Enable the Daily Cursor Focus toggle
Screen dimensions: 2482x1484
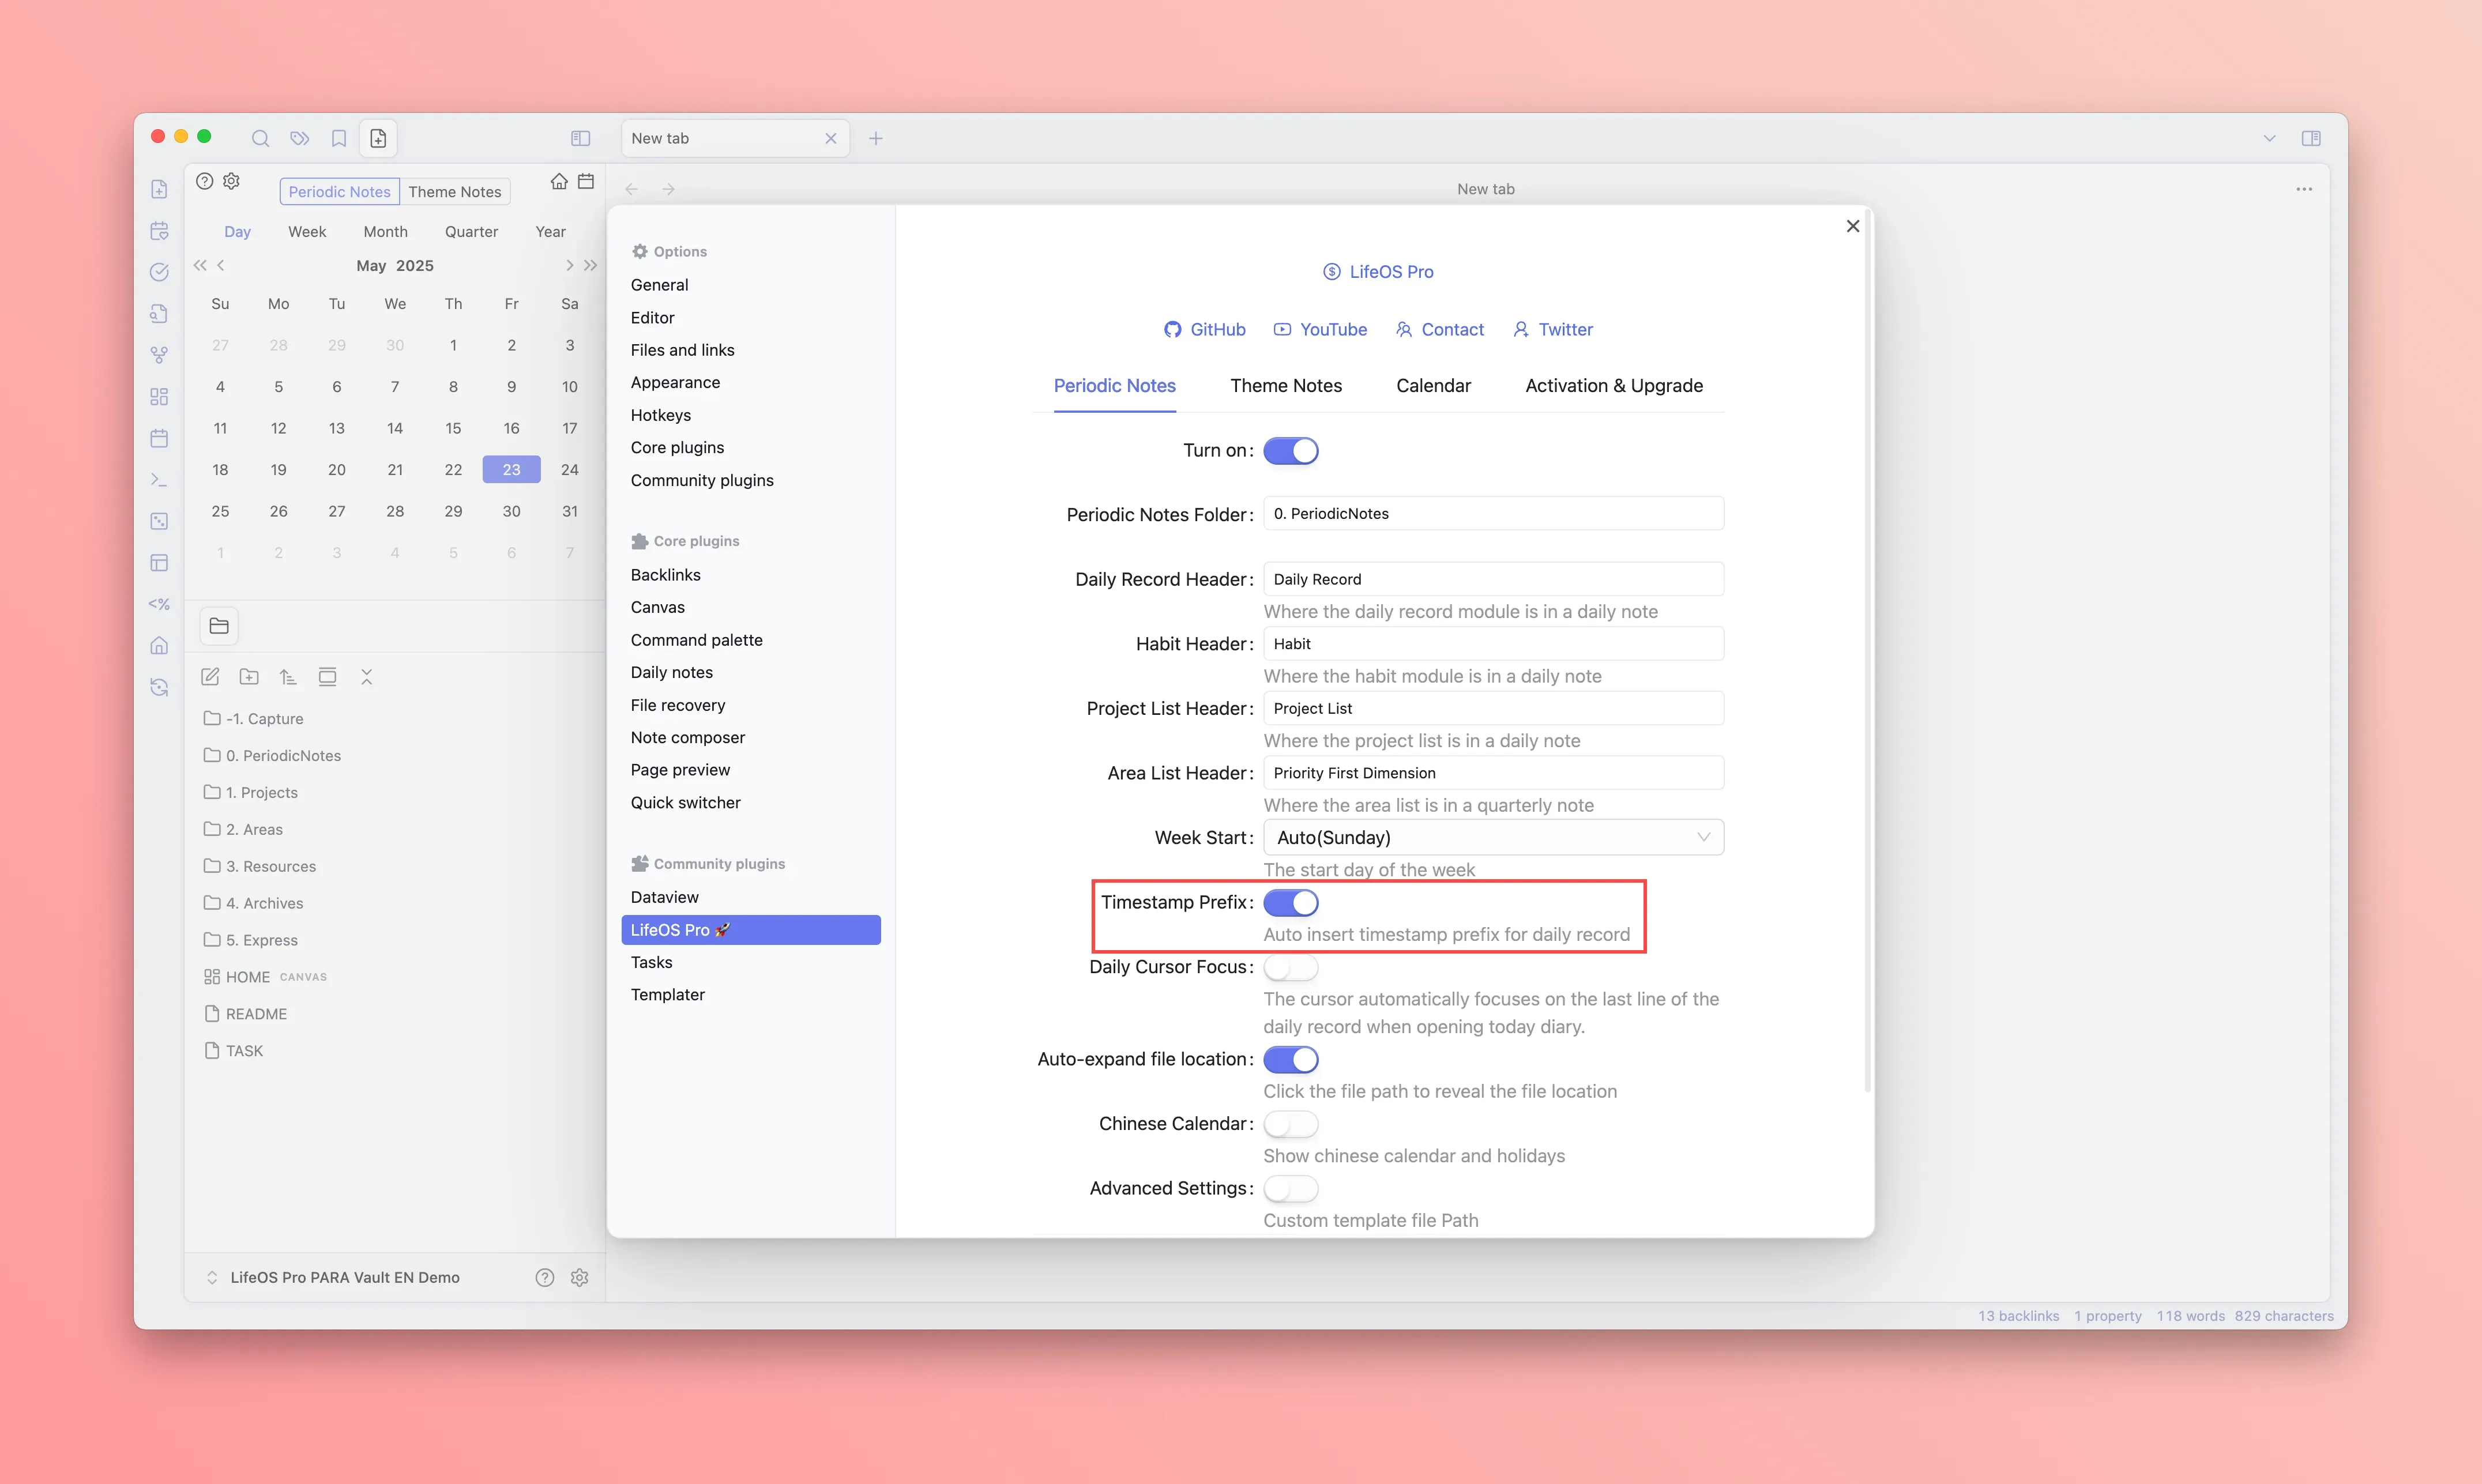pos(1290,967)
